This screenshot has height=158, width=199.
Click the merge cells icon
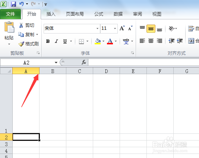click(191, 41)
